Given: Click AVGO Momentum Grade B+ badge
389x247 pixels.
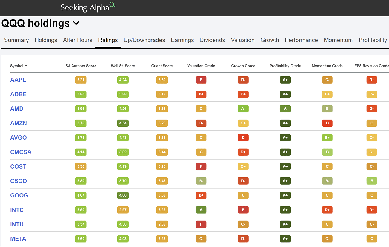Looking at the screenshot, I should [327, 138].
